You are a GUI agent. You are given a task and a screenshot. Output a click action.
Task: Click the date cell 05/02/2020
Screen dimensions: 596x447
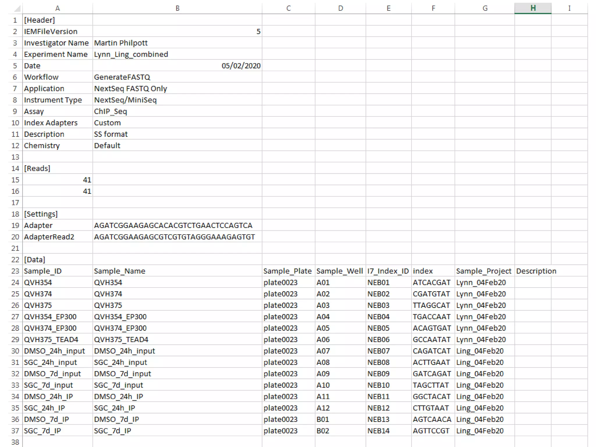click(x=177, y=66)
